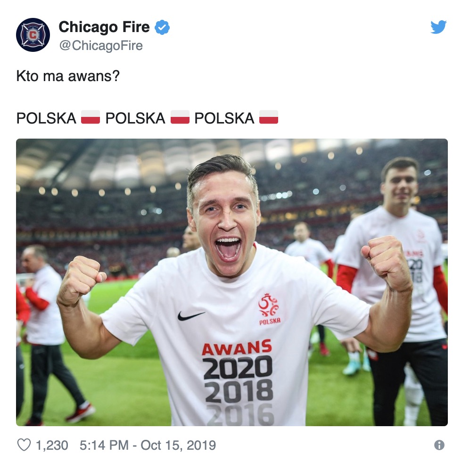Click the 1,230 likes count
Screen dimensions: 462x462
(x=52, y=445)
